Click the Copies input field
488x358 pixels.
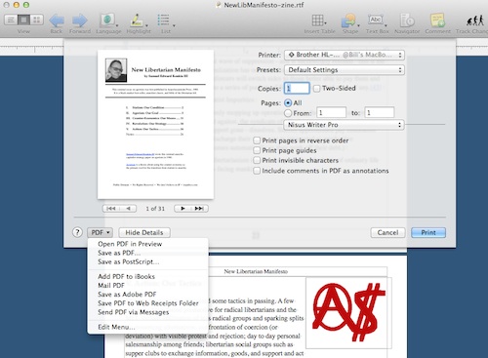pyautogui.click(x=297, y=89)
